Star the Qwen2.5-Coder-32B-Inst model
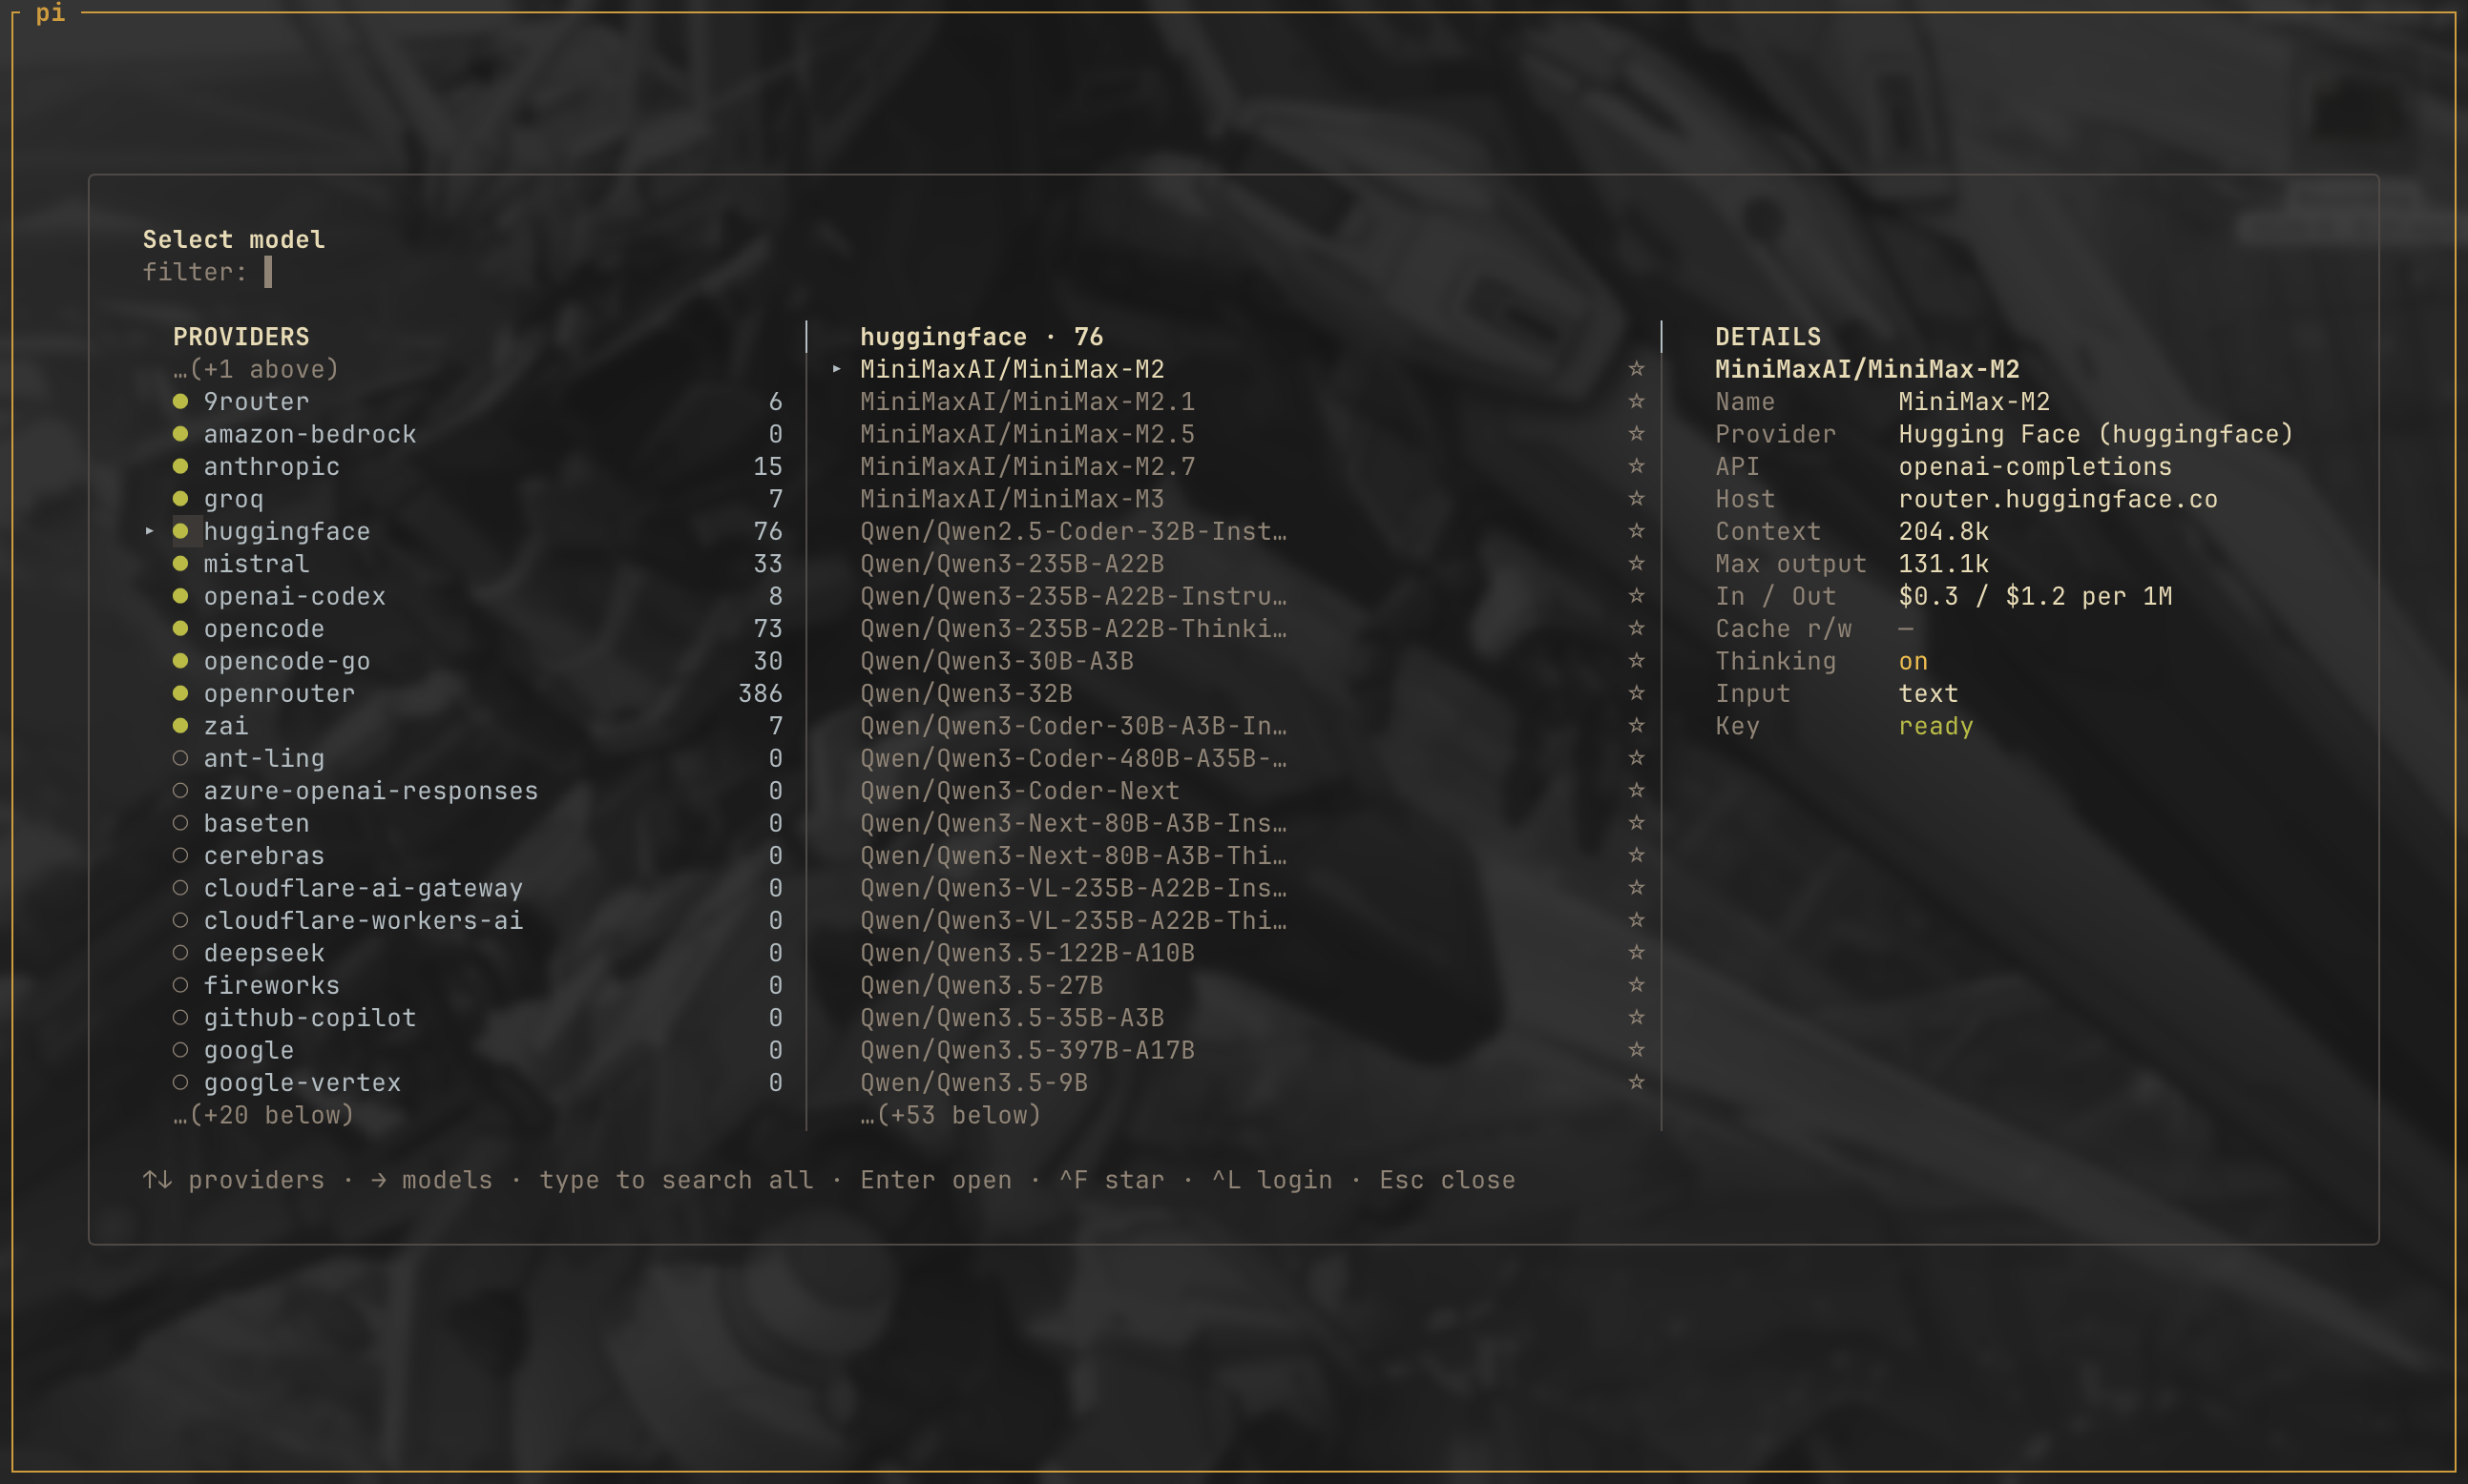 1636,531
